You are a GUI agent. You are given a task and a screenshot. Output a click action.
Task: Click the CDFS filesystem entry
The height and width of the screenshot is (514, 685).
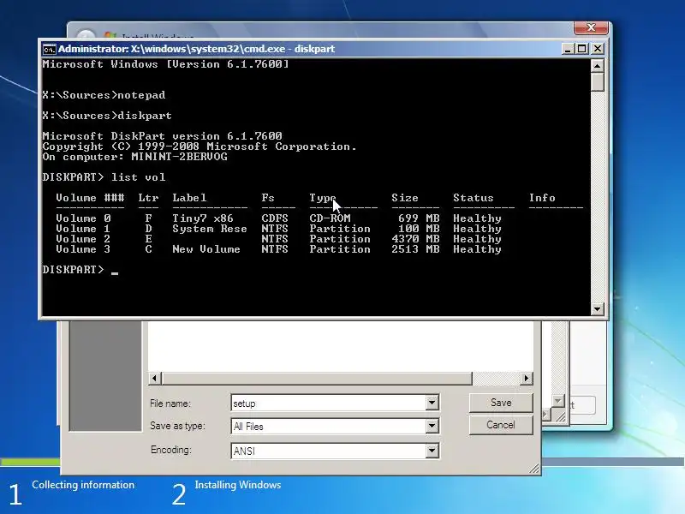click(275, 218)
